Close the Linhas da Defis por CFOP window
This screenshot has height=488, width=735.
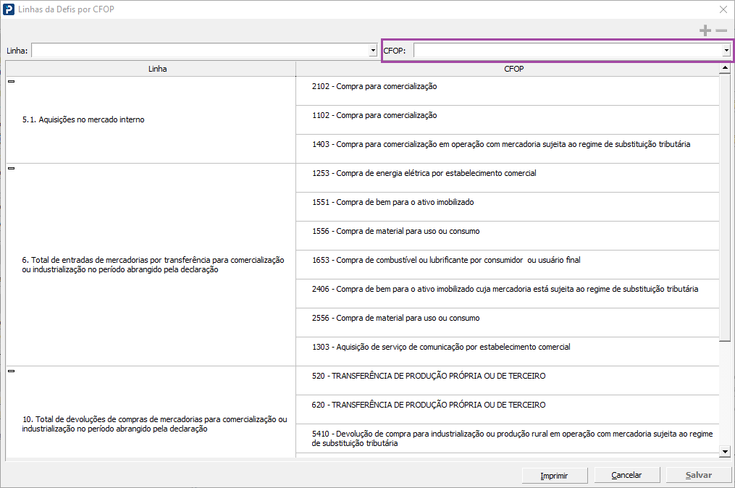(723, 9)
